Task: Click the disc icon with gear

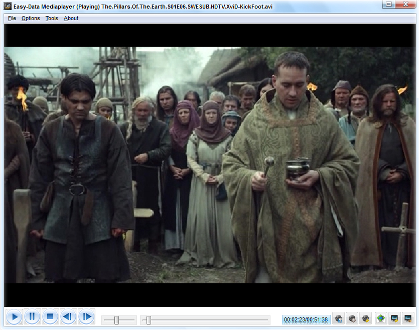Action: 352,319
